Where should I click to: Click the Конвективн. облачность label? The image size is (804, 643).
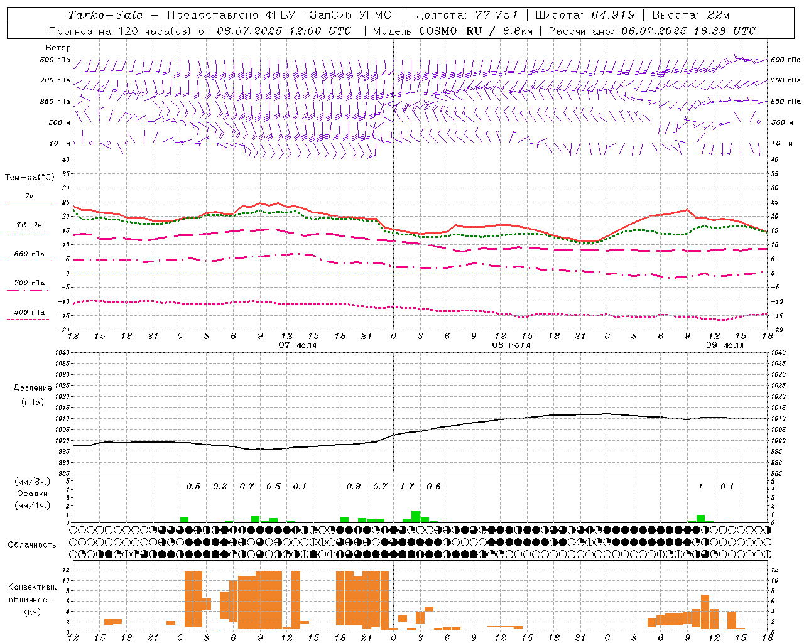[32, 593]
